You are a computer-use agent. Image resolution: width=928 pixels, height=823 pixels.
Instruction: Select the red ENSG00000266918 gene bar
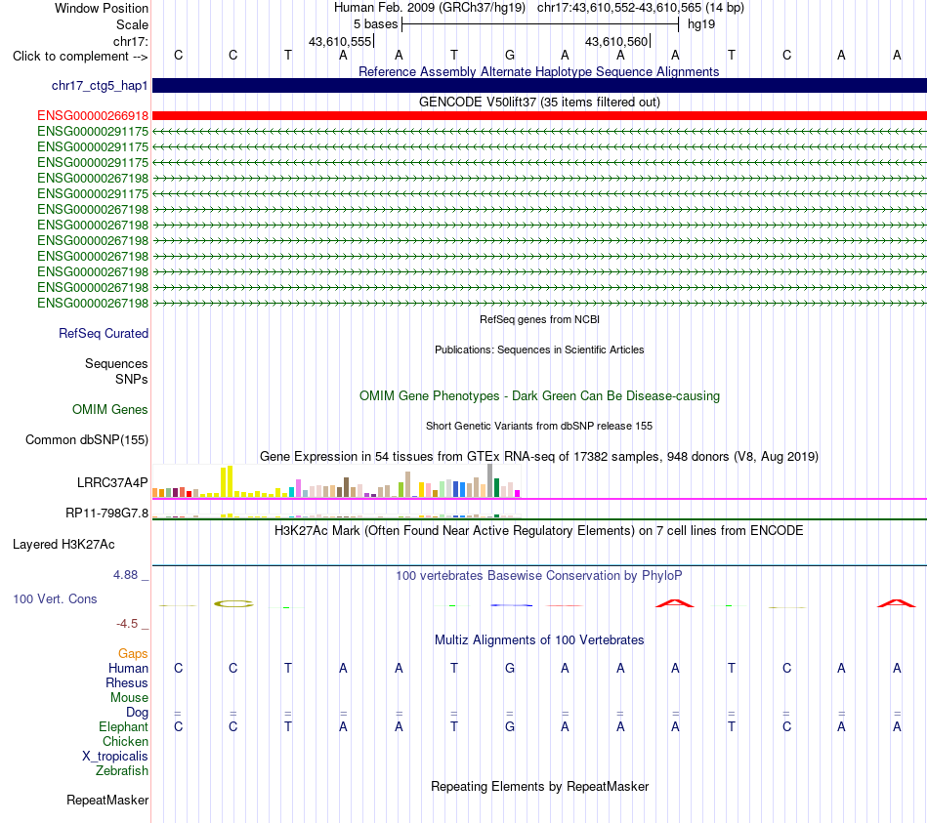tap(539, 115)
